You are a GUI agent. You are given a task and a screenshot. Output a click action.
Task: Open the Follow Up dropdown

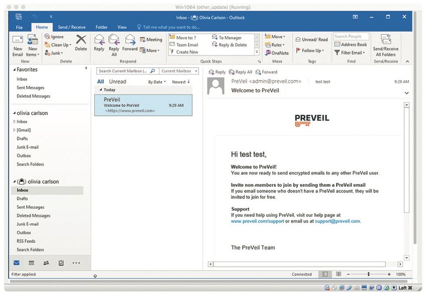(310, 50)
